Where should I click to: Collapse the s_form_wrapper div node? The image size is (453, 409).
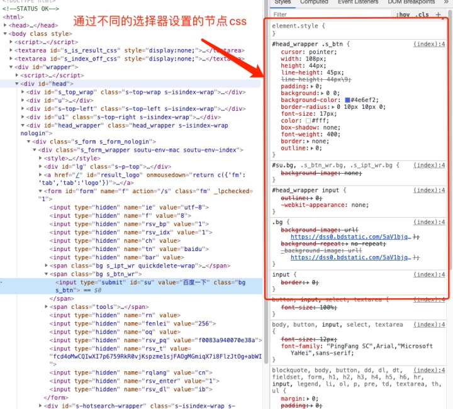(35, 150)
